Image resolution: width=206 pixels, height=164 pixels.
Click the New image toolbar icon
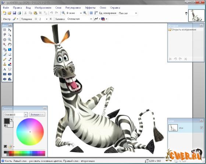coord(4,13)
